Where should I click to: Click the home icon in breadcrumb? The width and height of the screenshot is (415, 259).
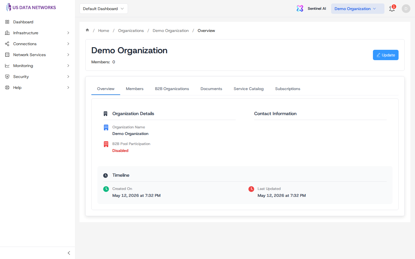(87, 30)
